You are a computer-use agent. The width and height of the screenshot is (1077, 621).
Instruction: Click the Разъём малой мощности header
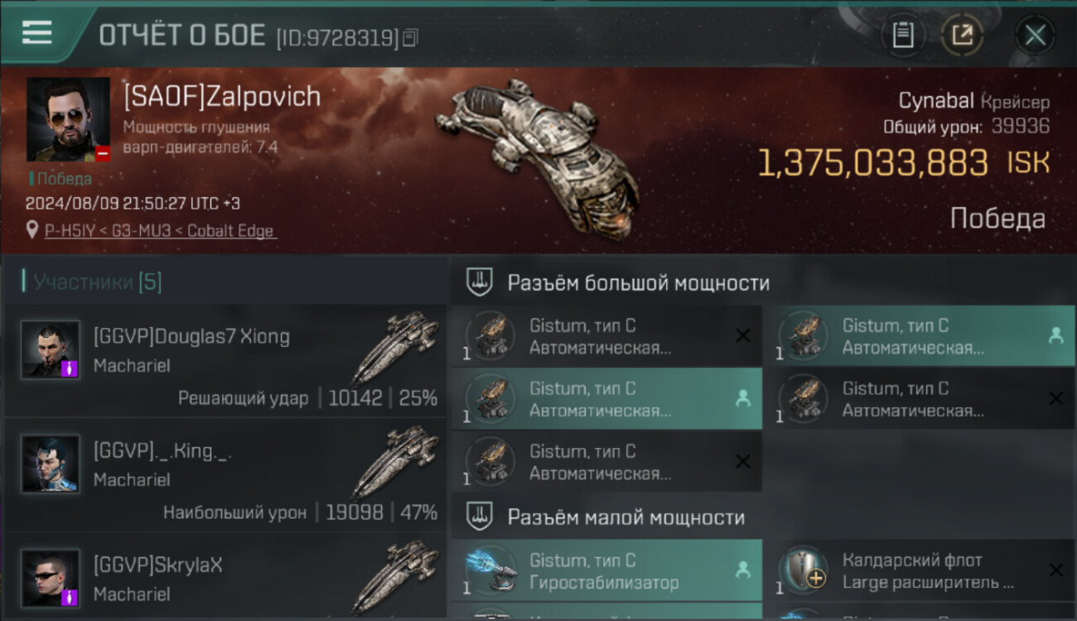point(626,517)
